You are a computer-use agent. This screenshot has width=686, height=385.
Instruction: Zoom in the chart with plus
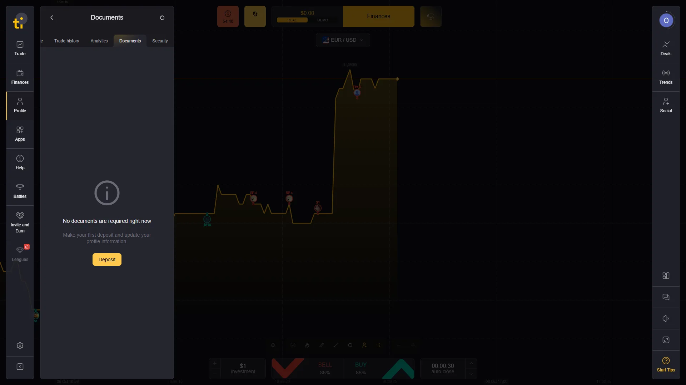click(x=413, y=345)
